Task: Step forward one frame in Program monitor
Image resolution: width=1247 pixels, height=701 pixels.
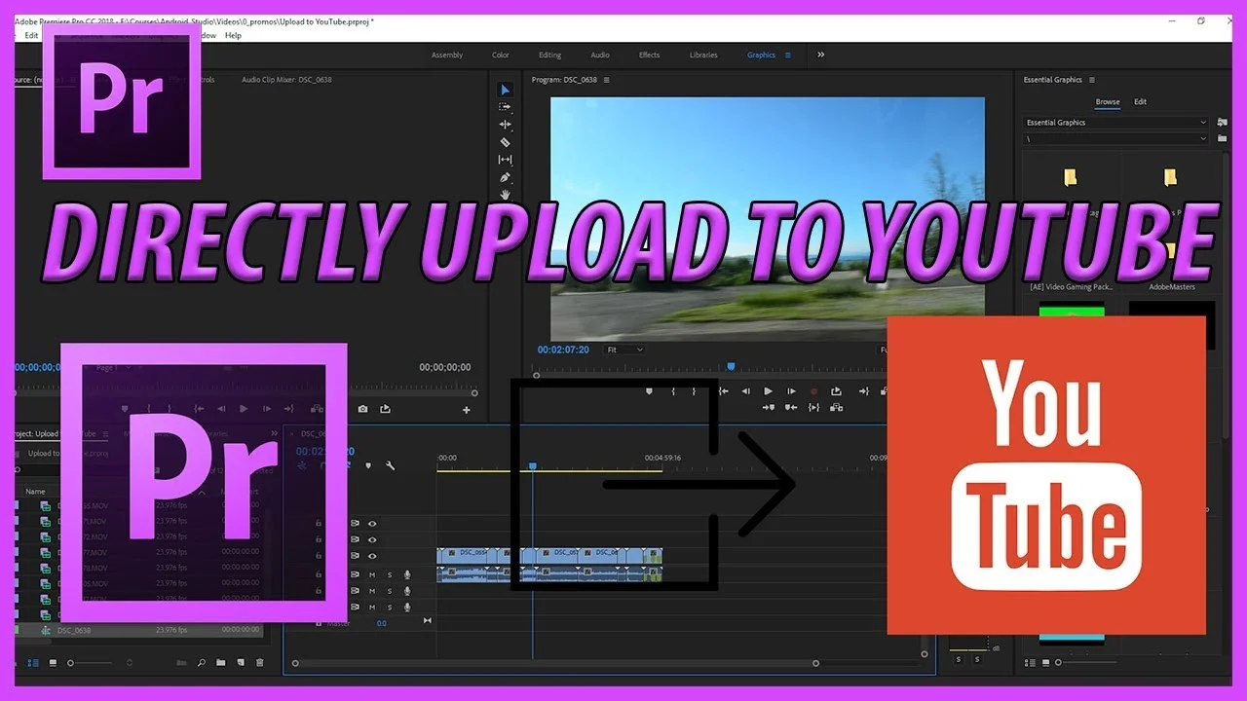Action: (790, 391)
